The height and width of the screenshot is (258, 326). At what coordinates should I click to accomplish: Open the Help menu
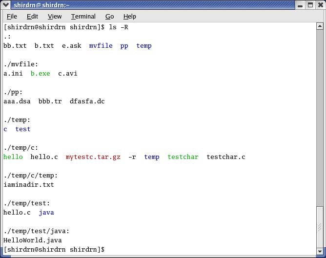coord(129,17)
